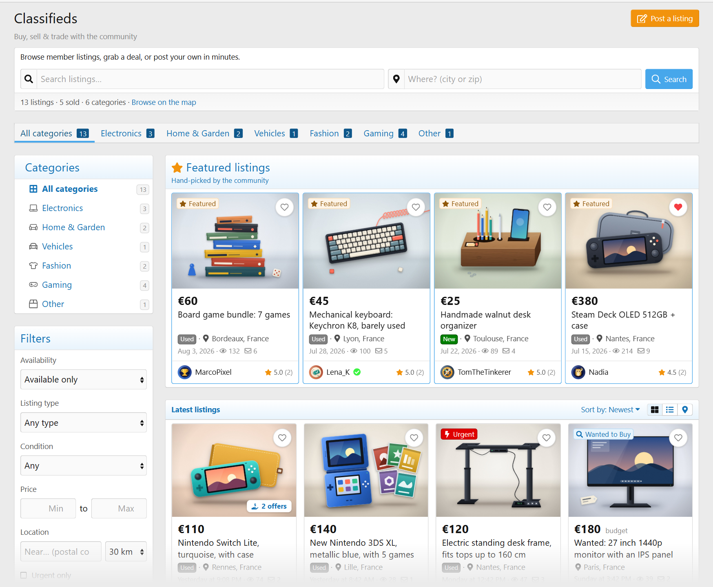Click the blue Search button
The height and width of the screenshot is (587, 713).
[669, 79]
